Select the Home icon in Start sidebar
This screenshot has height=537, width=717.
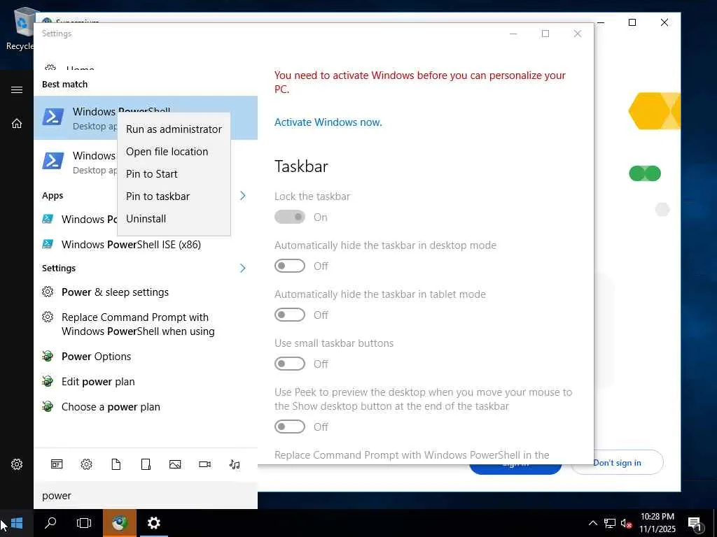[17, 123]
